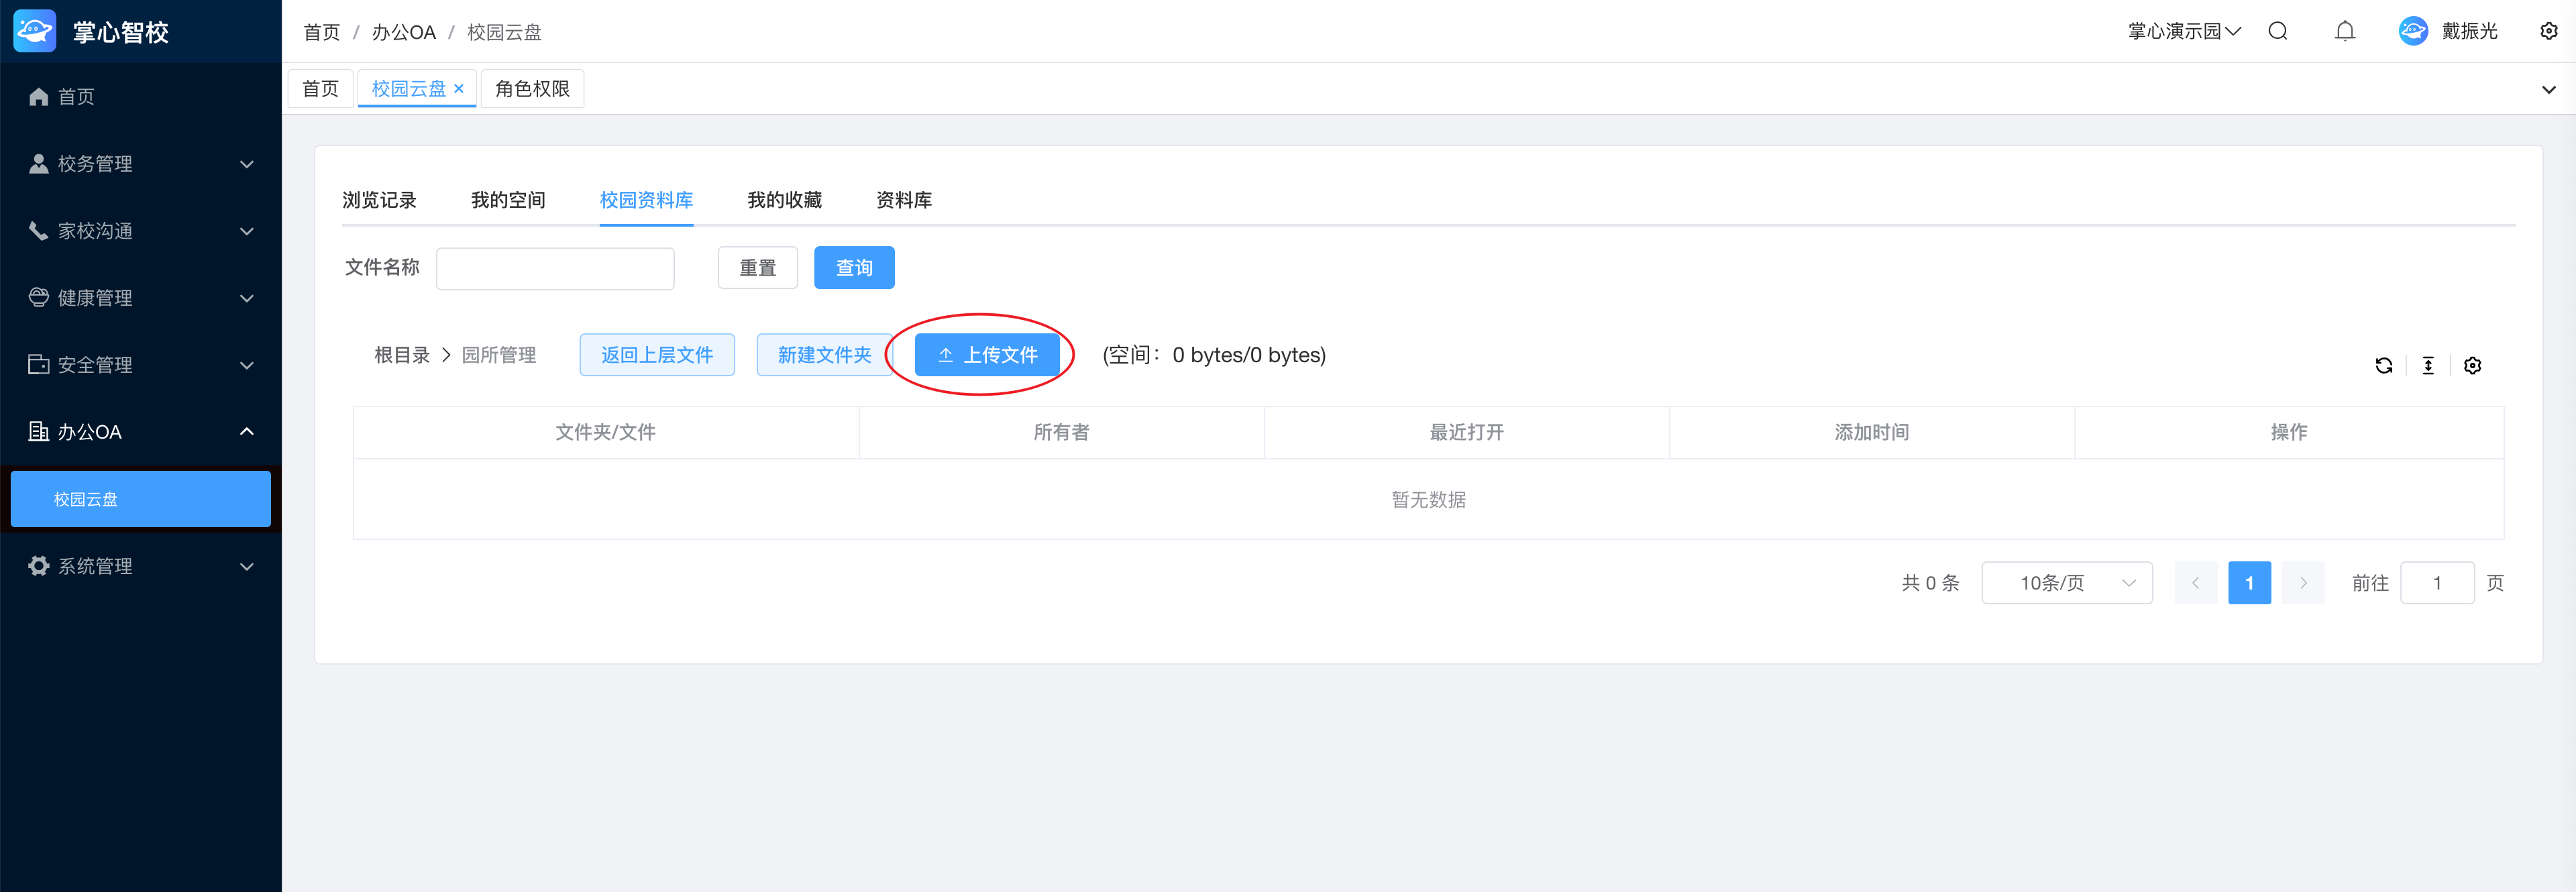Switch to the 浏览记录 tab
Viewport: 2576px width, 892px height.
379,200
